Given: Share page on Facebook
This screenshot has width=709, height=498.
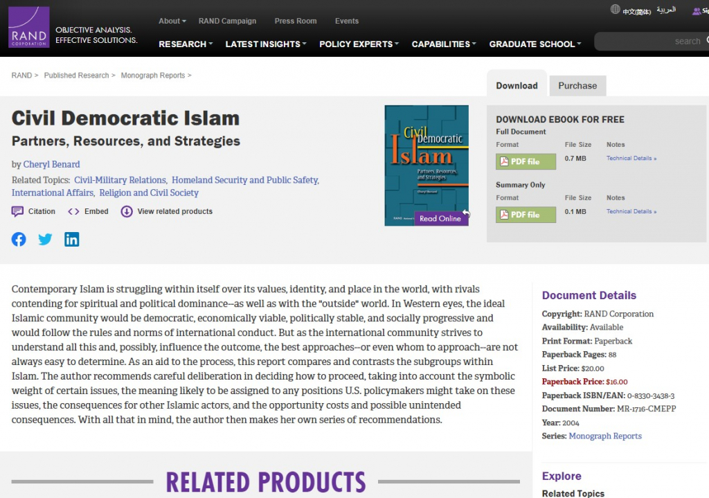Looking at the screenshot, I should click(19, 239).
